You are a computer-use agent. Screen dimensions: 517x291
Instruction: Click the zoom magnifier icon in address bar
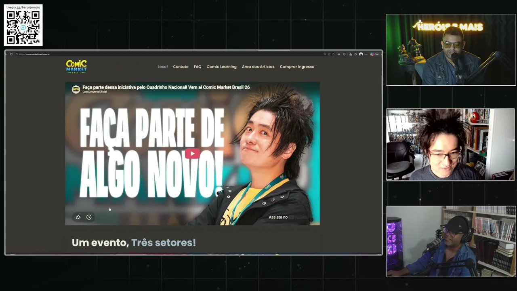[325, 54]
